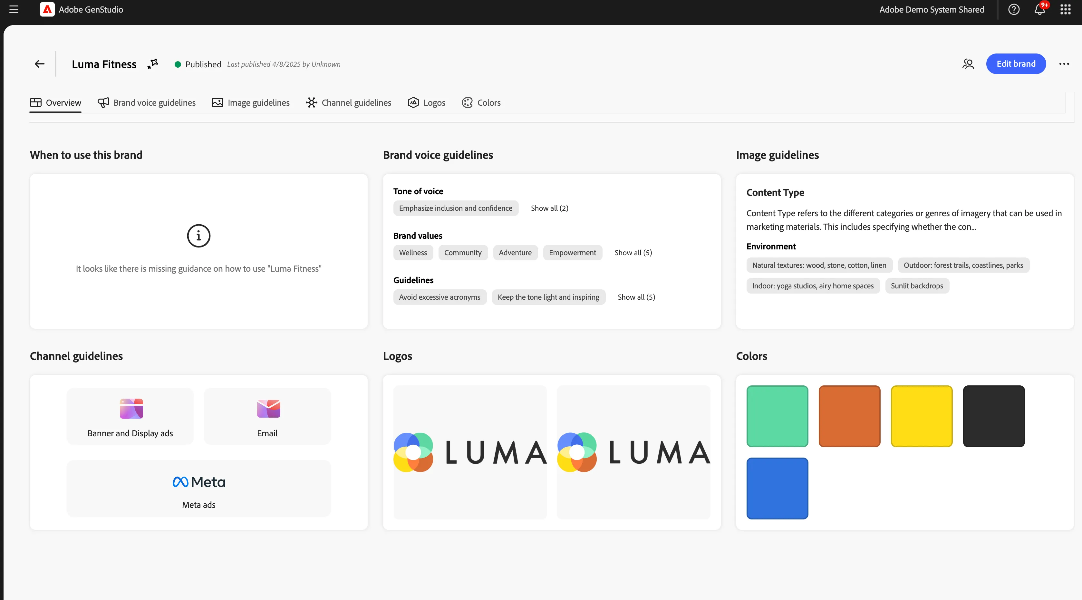The image size is (1082, 600).
Task: Select the blue color swatch
Action: [777, 488]
